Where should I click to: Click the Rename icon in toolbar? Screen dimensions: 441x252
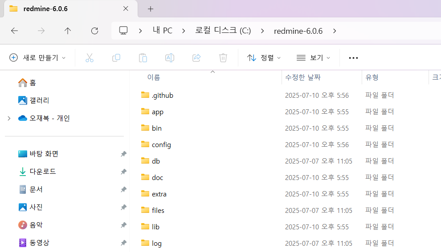[x=170, y=58]
